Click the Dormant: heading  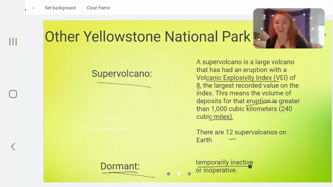120,166
